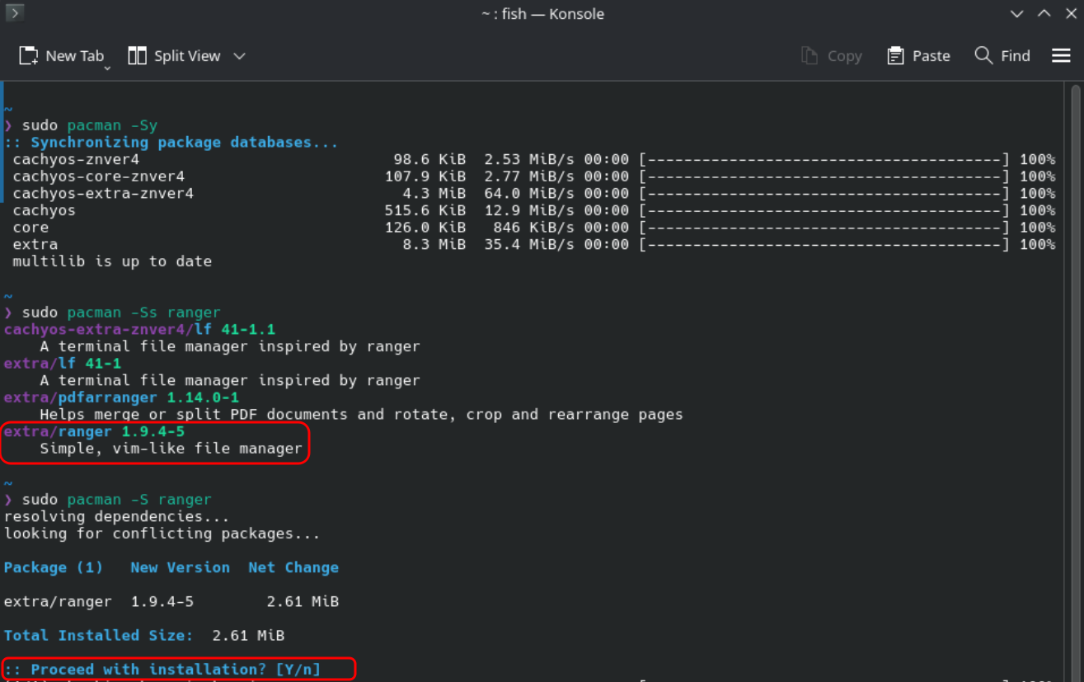Expand the Split View dropdown chevron
Screen dimensions: 1084x682
click(x=239, y=56)
